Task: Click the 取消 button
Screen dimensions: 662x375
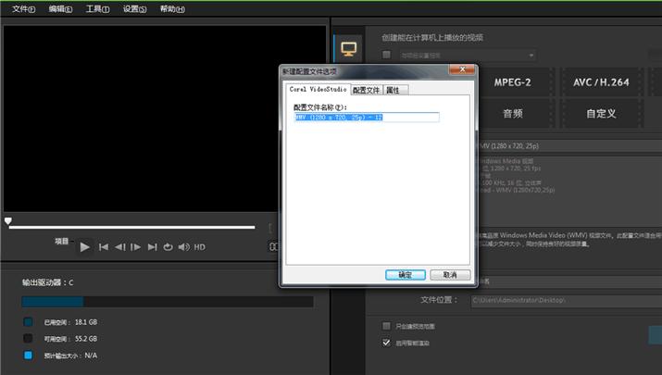Action: click(x=450, y=275)
